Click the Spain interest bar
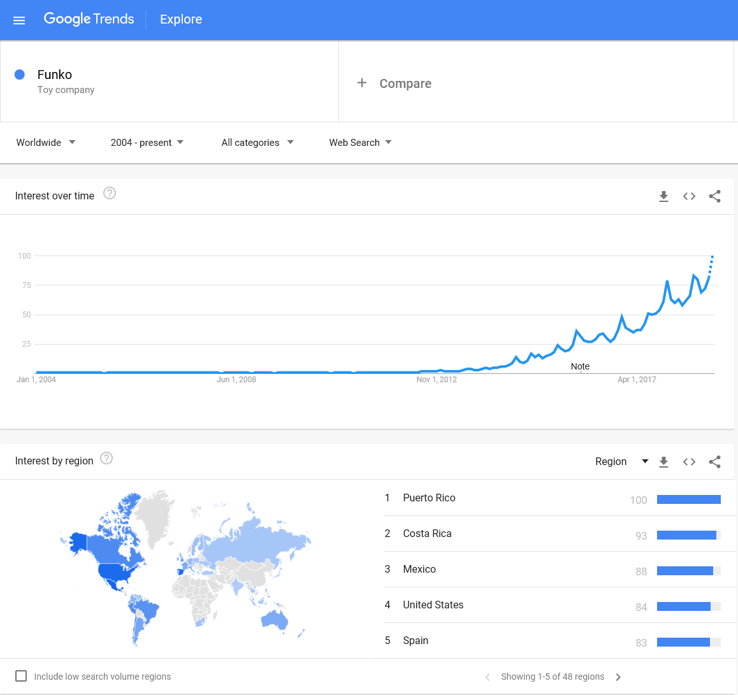Screen dimensions: 738x695 click(x=688, y=642)
